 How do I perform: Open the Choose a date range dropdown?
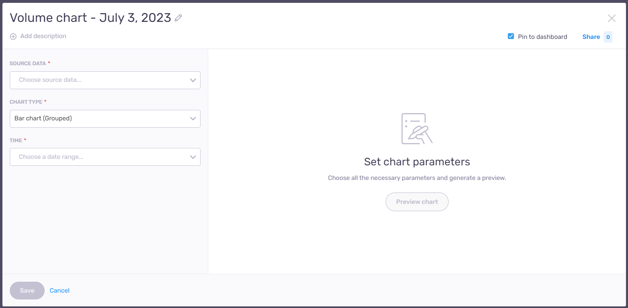tap(105, 157)
